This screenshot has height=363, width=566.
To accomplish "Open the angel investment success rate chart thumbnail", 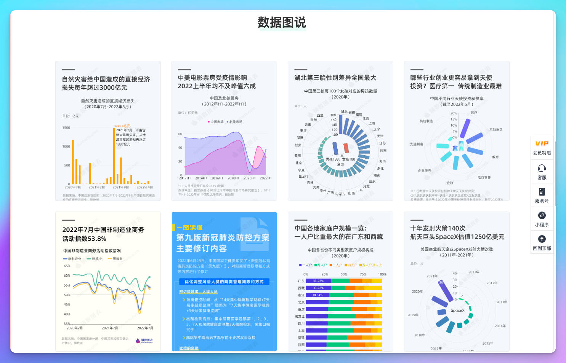I will [x=456, y=131].
